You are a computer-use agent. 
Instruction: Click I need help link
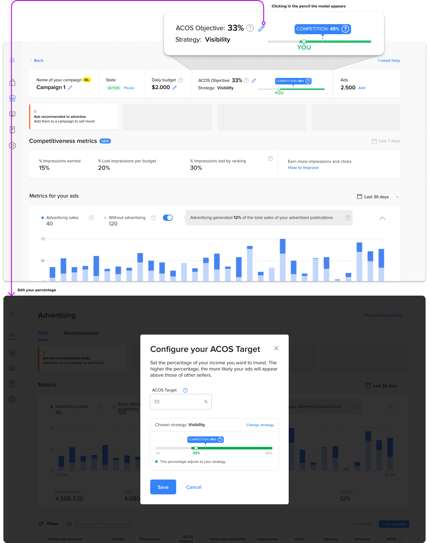point(389,60)
